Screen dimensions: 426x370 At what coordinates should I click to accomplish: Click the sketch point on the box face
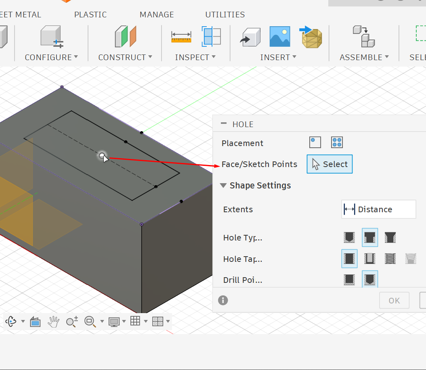point(102,156)
